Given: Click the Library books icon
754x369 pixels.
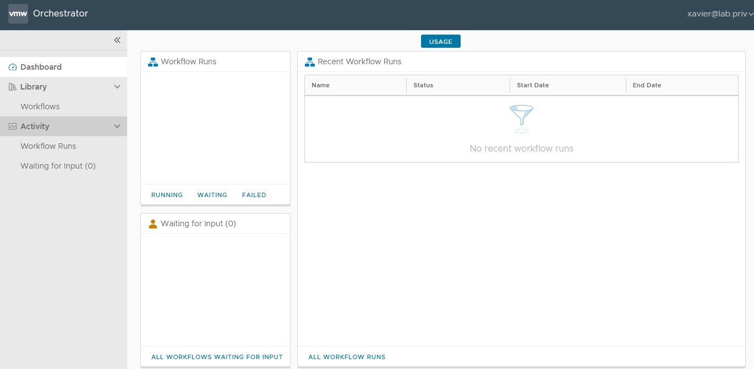Looking at the screenshot, I should (x=13, y=87).
